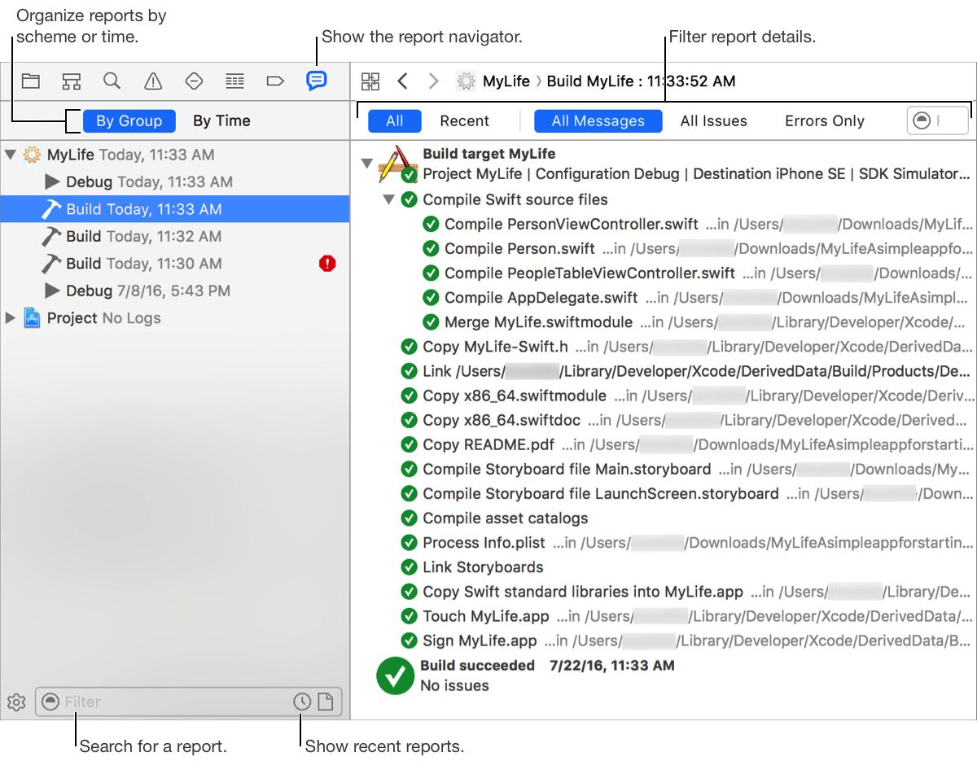Open the project navigator folder icon
Image resolution: width=977 pixels, height=761 pixels.
[31, 81]
